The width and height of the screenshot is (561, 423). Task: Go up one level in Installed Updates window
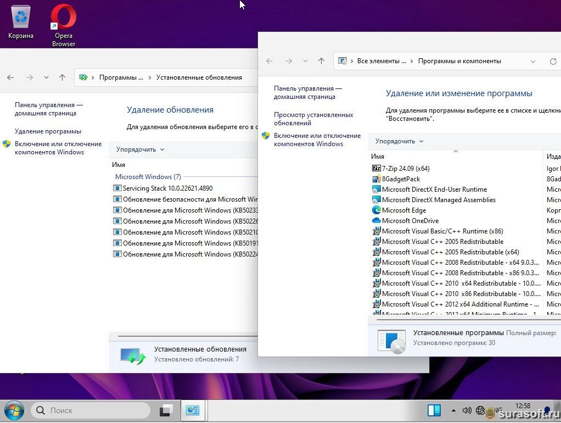(x=62, y=77)
